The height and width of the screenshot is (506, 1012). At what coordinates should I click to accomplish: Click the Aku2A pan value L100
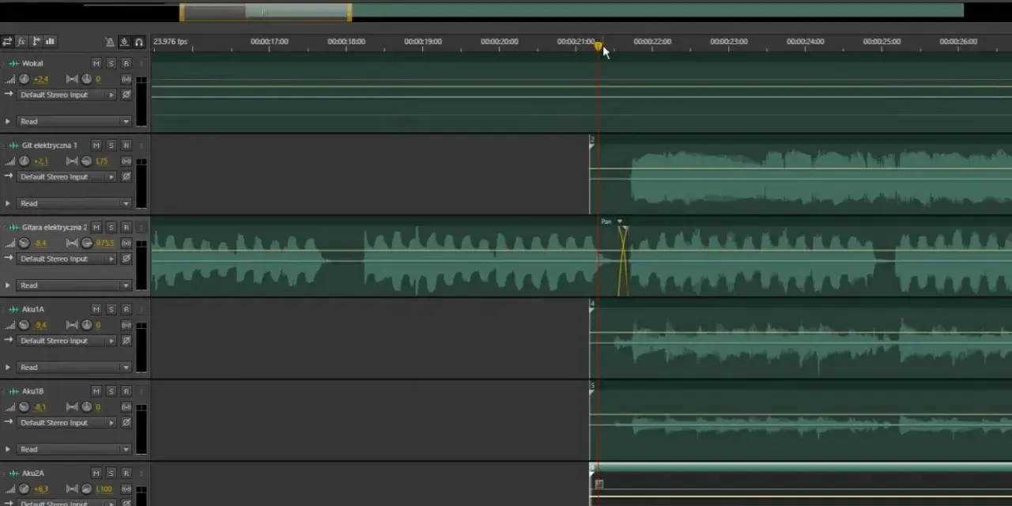point(104,489)
